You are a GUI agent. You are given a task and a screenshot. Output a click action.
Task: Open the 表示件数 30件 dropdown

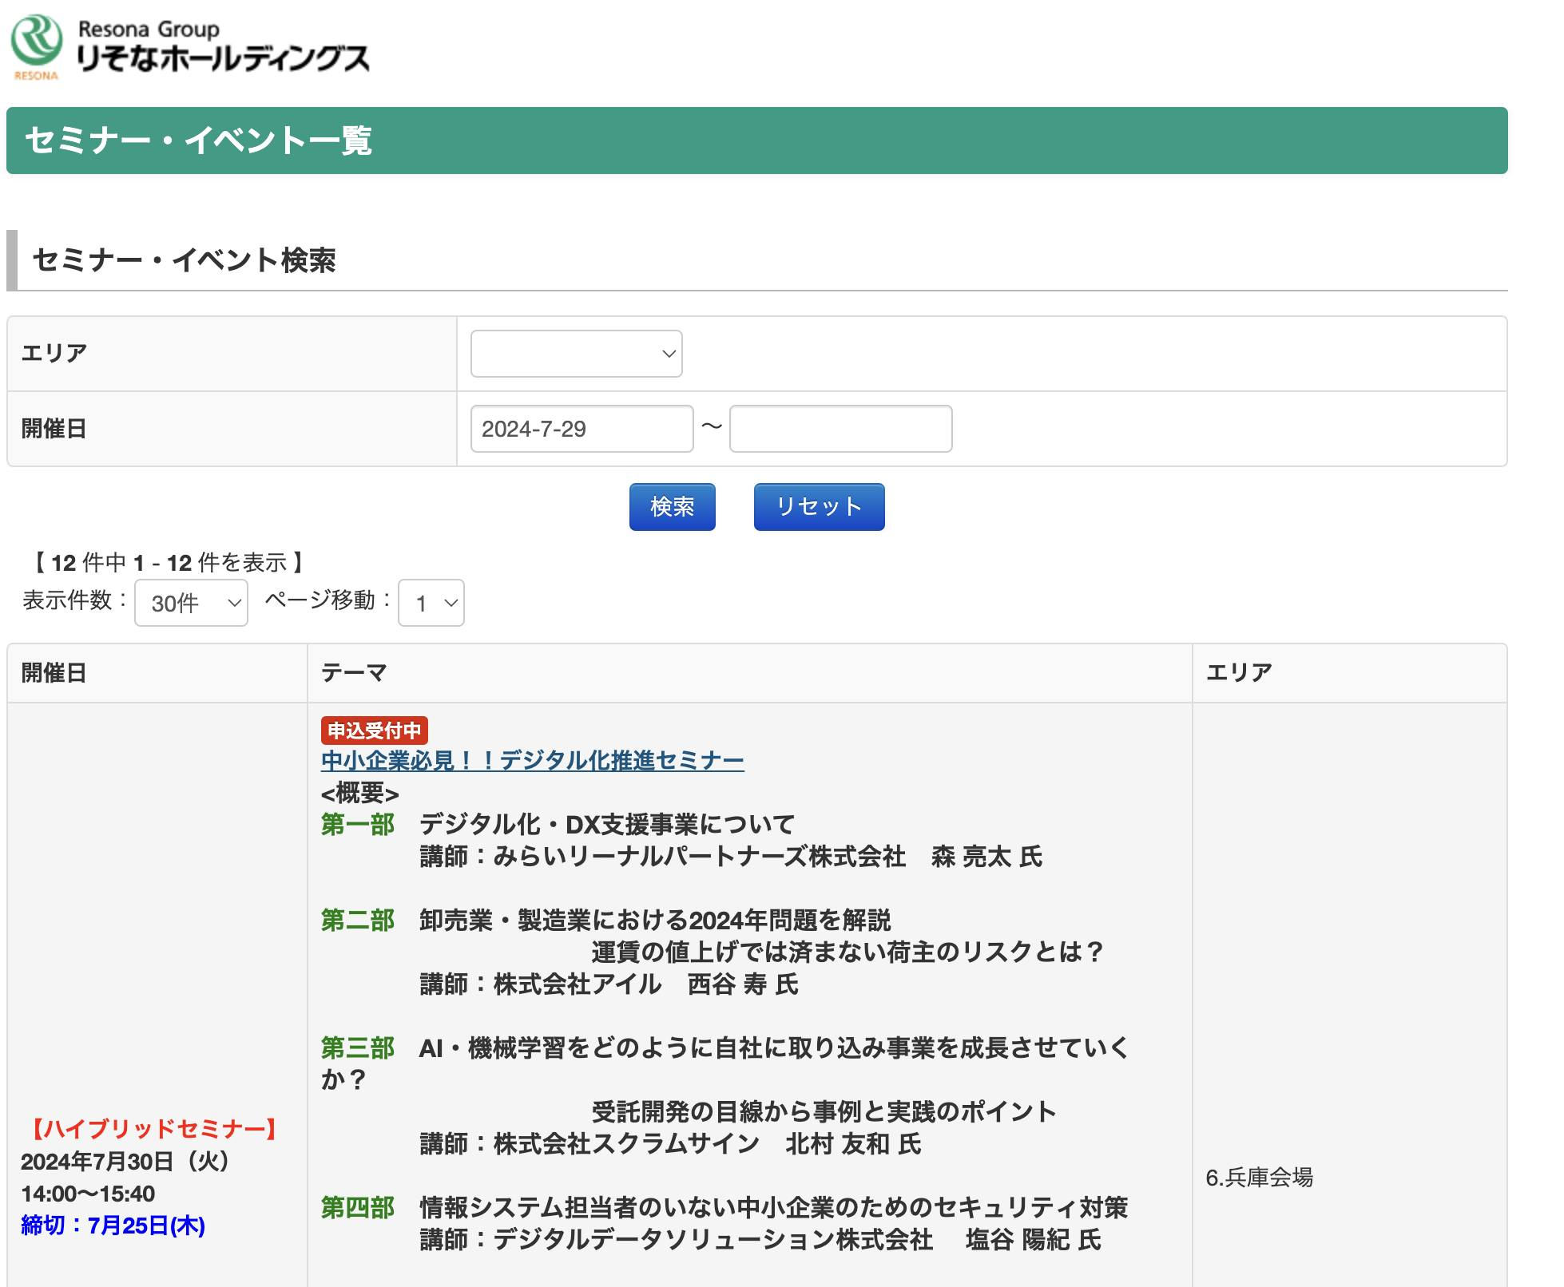click(191, 603)
